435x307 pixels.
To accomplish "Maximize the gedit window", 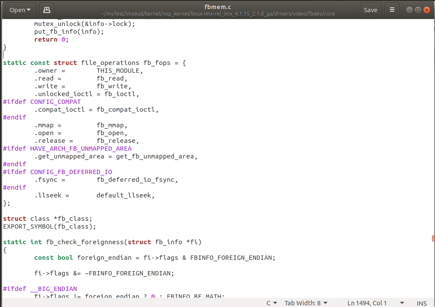I will coord(418,10).
